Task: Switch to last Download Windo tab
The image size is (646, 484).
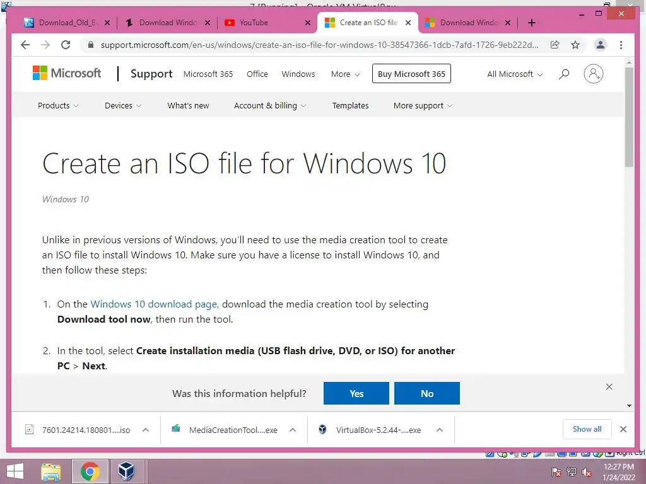Action: (469, 23)
